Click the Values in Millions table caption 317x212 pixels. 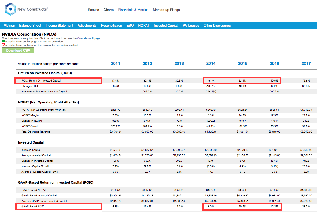tap(49, 64)
